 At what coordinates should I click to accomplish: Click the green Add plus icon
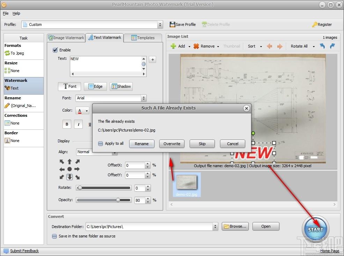[x=173, y=46]
